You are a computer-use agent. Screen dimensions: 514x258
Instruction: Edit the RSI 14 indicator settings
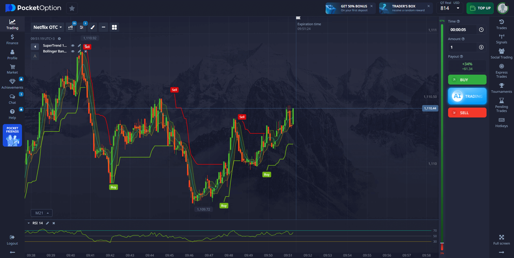coord(48,223)
